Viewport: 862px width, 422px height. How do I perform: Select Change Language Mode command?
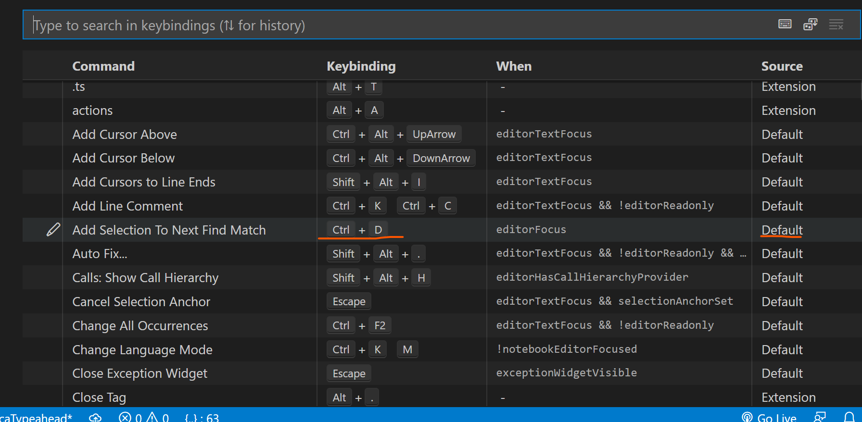click(x=142, y=349)
